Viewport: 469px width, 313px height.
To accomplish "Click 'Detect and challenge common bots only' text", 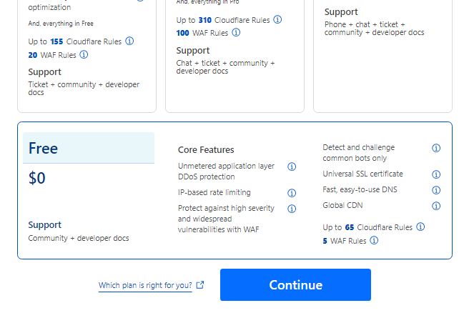I will [359, 153].
